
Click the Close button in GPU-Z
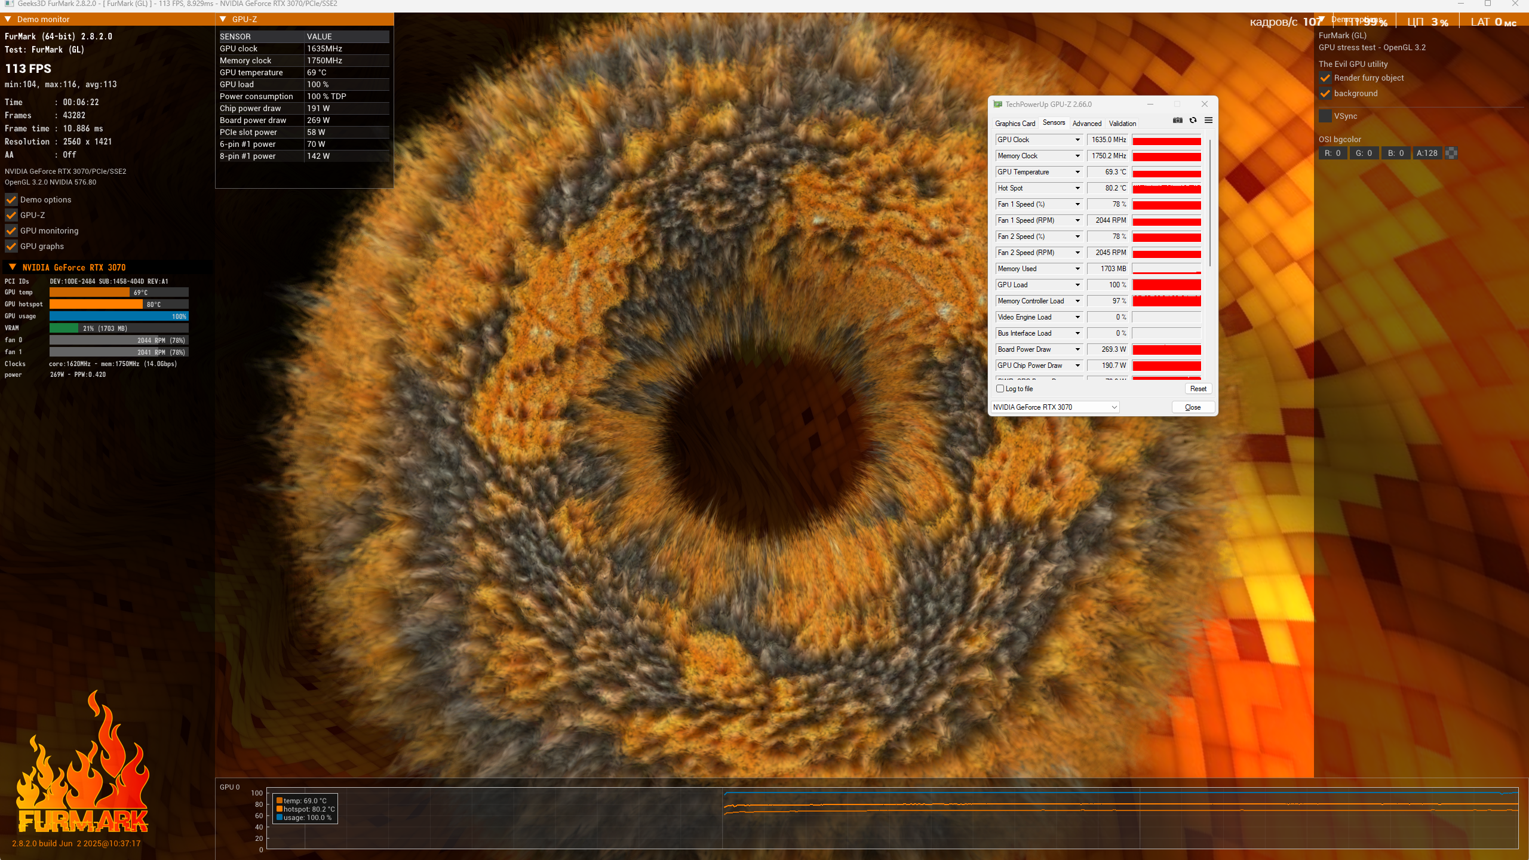click(x=1193, y=407)
